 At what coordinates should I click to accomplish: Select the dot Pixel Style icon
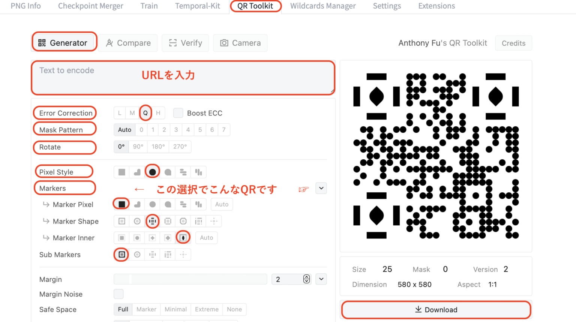tap(152, 171)
